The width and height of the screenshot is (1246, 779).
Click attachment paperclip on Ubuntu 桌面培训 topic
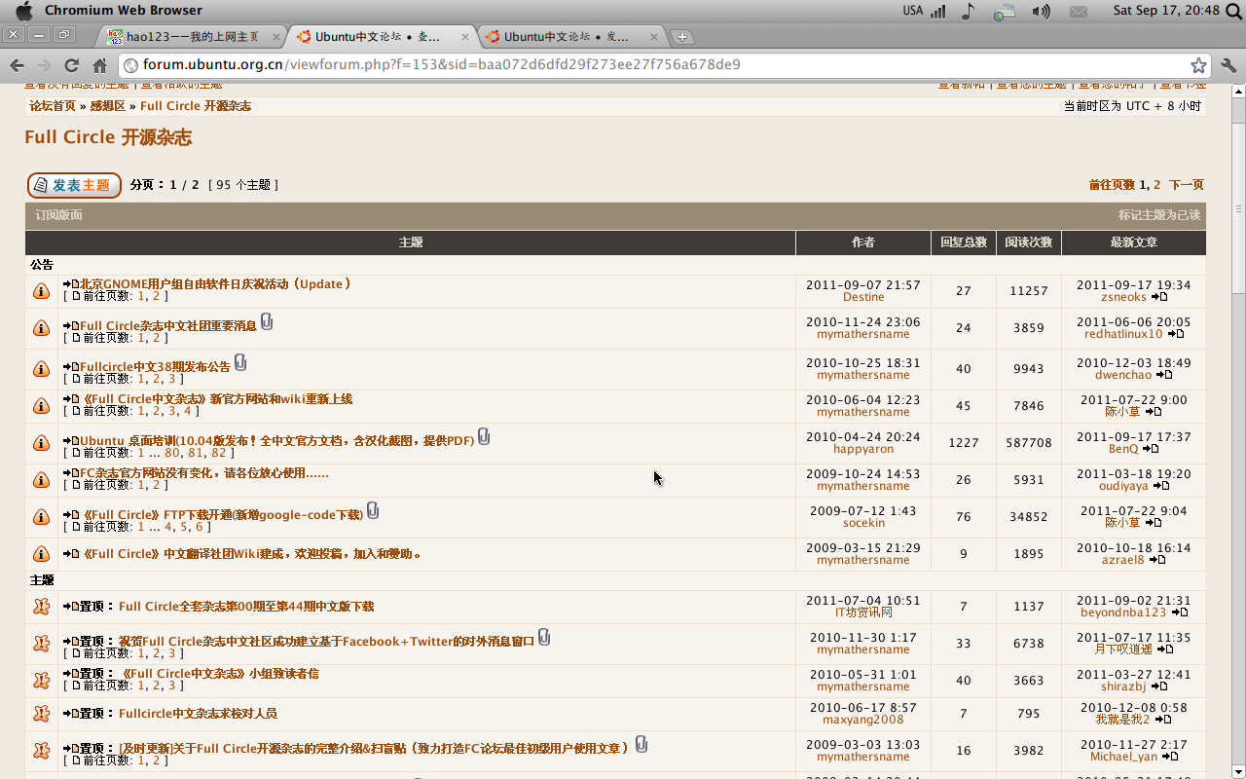[x=484, y=437]
